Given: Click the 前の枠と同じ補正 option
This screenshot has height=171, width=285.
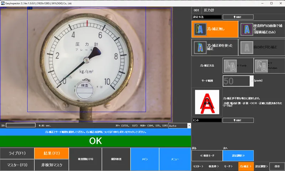Looking at the screenshot, I should 261,47.
